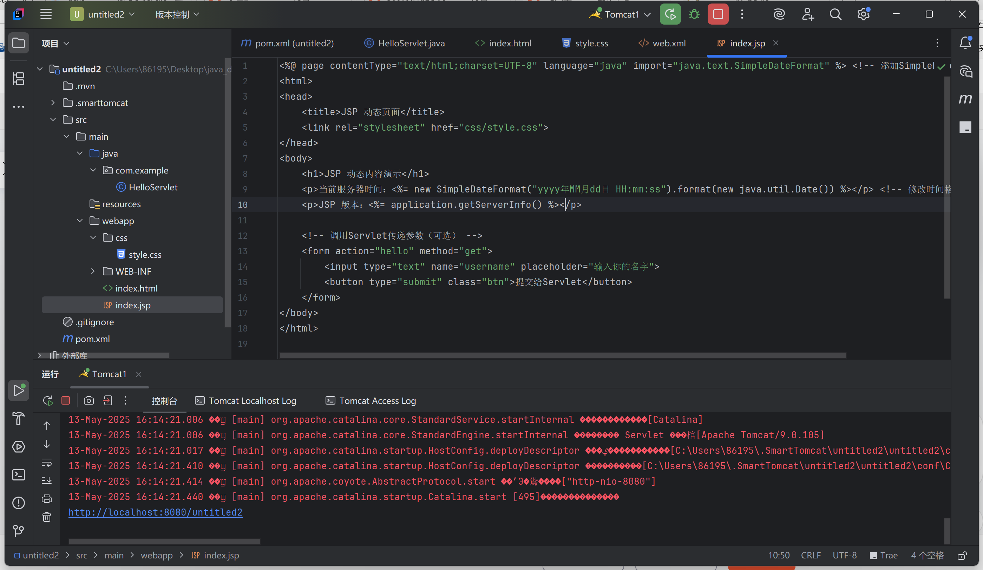Clear console with trash icon

pyautogui.click(x=46, y=517)
